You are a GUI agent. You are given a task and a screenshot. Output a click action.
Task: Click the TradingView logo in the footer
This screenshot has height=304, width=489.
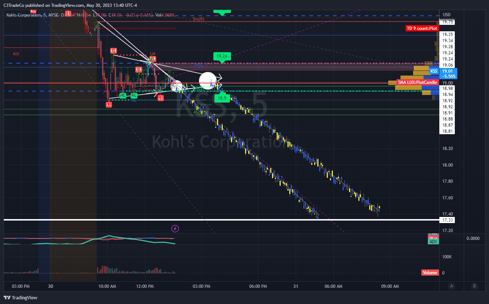tap(21, 298)
